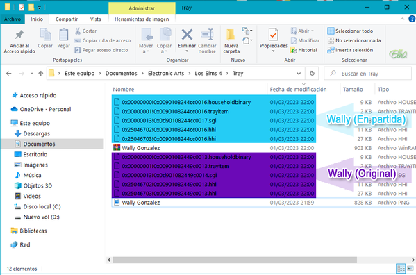Open the Mover a menu

click(x=146, y=42)
